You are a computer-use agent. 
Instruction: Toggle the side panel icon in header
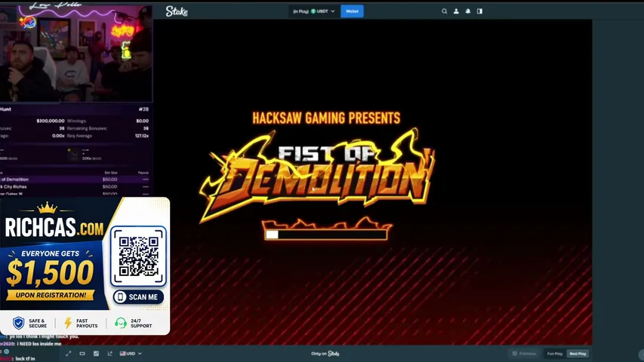479,11
